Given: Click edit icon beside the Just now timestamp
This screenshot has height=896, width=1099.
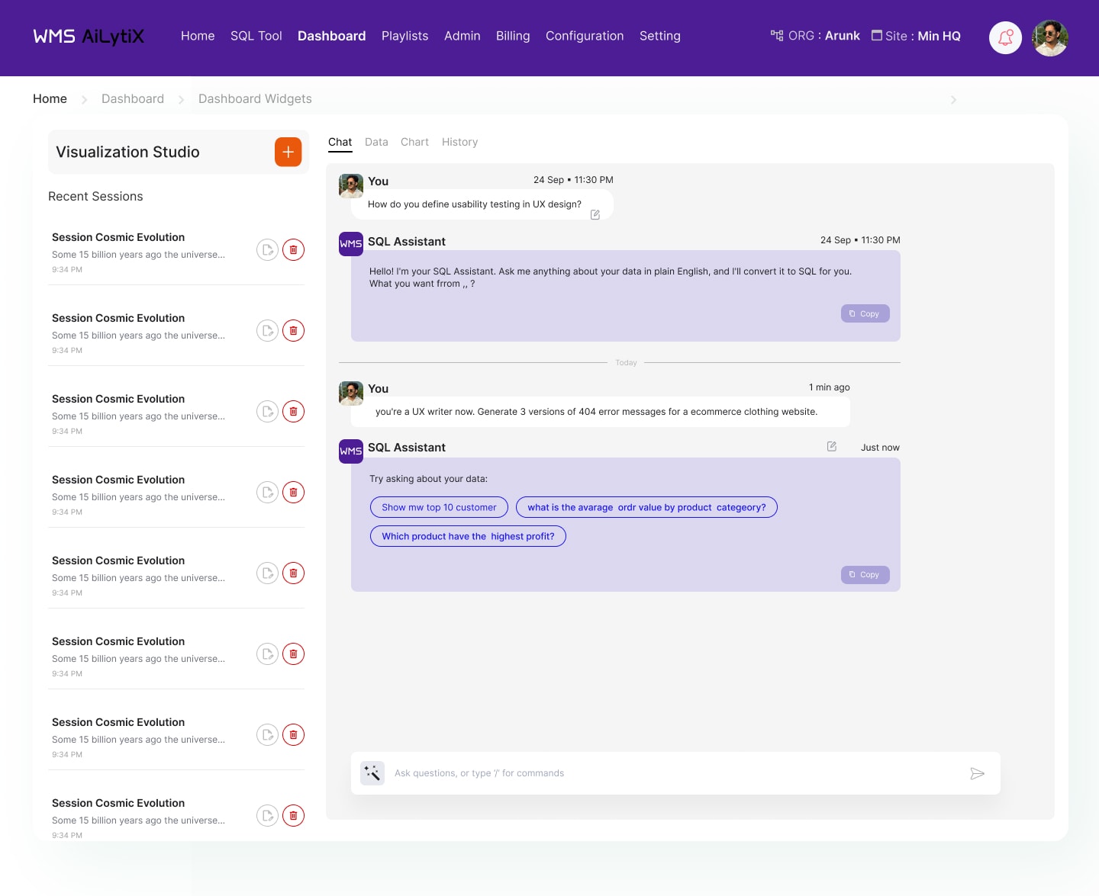Looking at the screenshot, I should pos(832,447).
